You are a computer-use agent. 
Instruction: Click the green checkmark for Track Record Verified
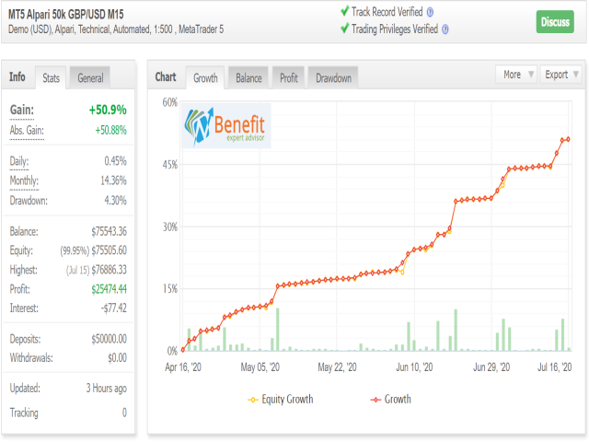(x=344, y=12)
